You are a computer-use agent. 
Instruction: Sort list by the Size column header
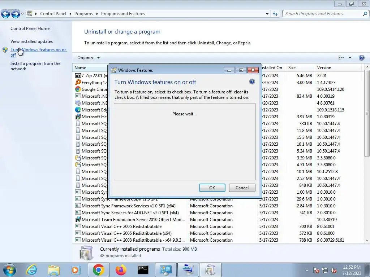coord(300,68)
